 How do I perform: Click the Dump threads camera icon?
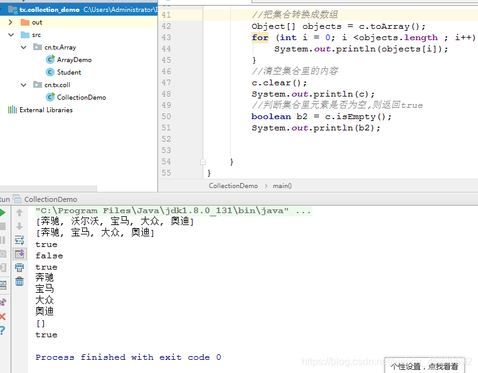tap(3, 254)
